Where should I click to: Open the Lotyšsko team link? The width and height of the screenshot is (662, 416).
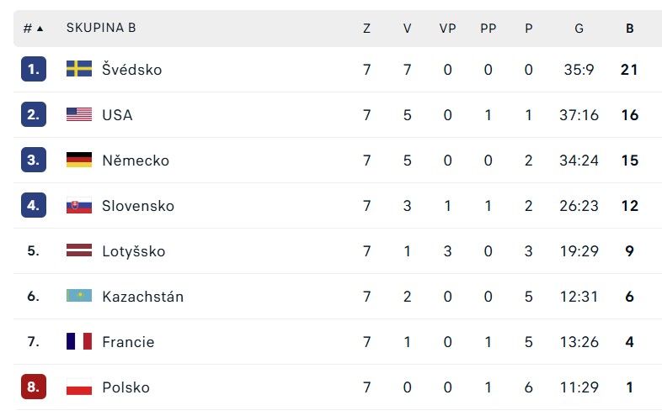[133, 251]
